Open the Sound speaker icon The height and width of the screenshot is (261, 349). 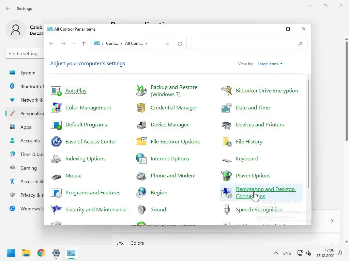pos(141,210)
